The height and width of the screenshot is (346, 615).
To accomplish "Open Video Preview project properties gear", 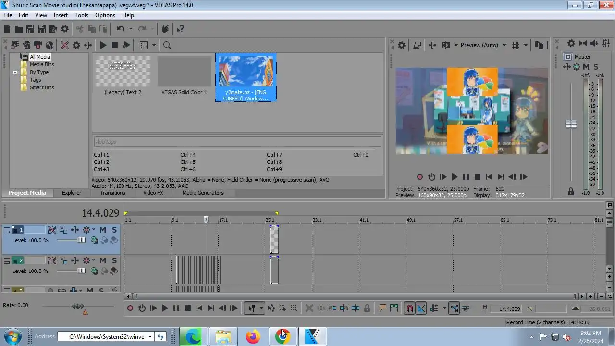I will 402,45.
